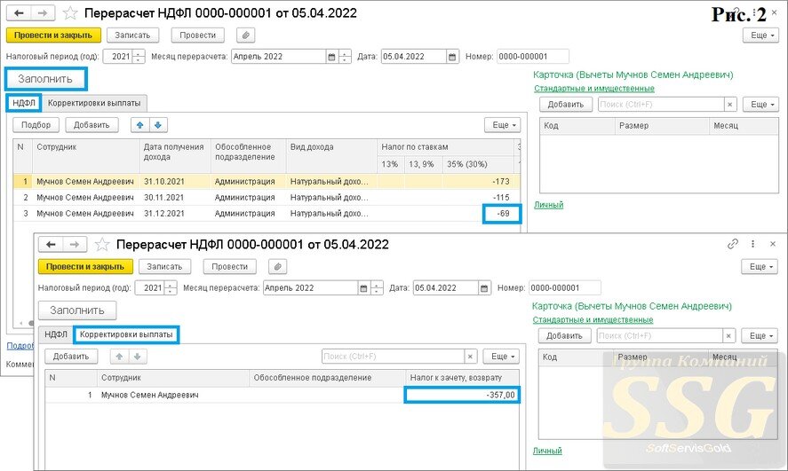Click forward arrow in the front window
The height and width of the screenshot is (471, 788).
75,244
